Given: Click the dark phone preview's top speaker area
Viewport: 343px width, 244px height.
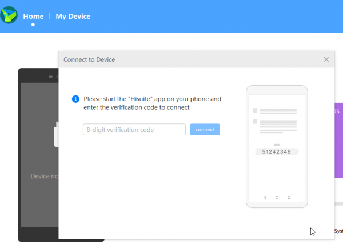Looking at the screenshot, I should tap(53, 76).
